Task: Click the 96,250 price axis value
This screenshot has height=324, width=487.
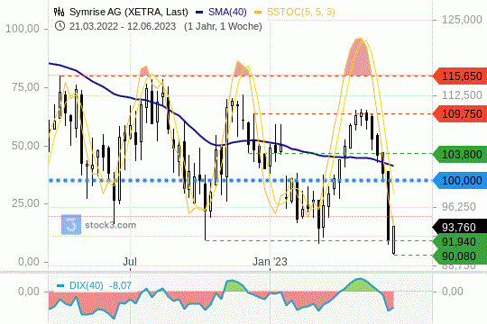Action: (459, 207)
